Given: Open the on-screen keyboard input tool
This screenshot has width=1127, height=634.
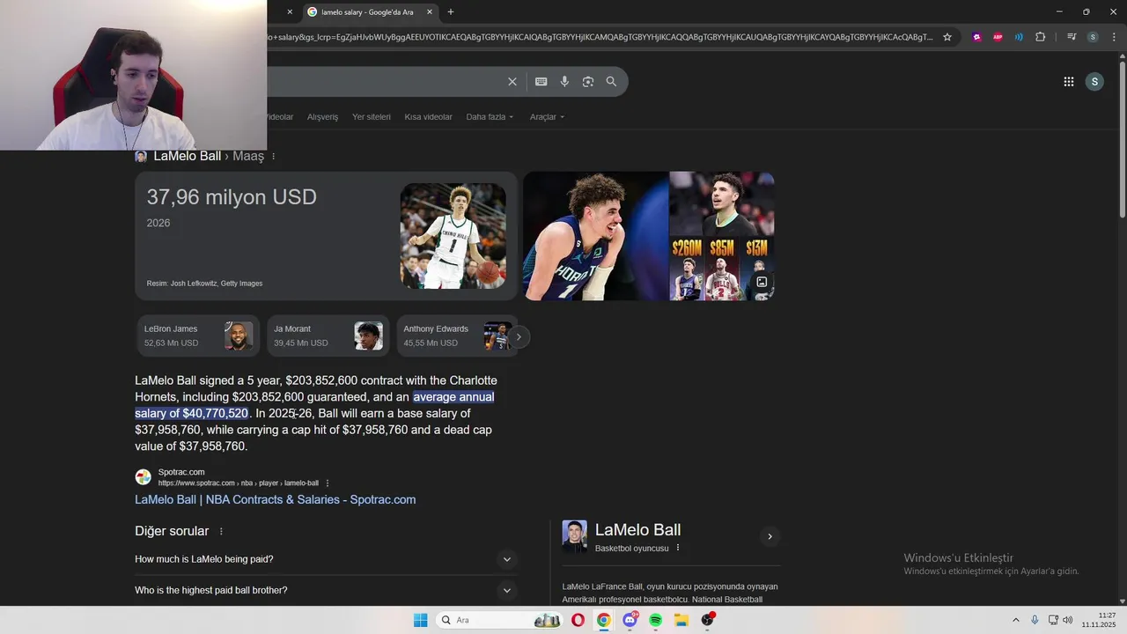Looking at the screenshot, I should (x=541, y=82).
